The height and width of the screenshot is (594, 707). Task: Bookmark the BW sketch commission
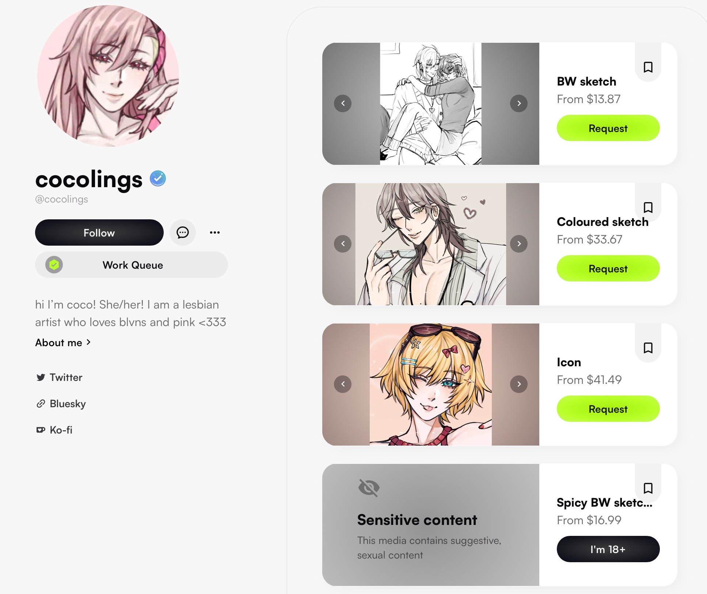(648, 67)
